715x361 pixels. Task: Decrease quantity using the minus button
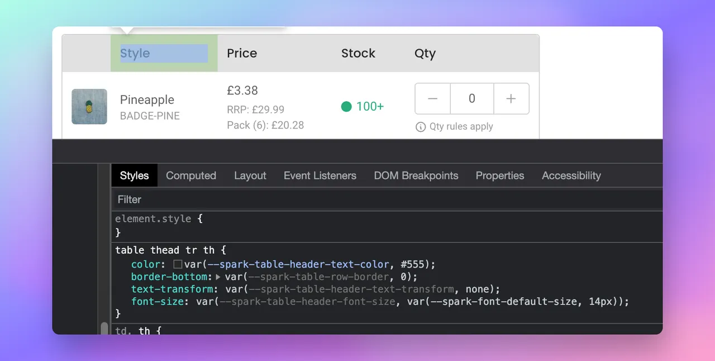[432, 98]
